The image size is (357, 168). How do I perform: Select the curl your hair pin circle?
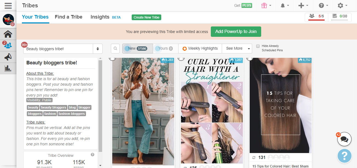coord(181,58)
